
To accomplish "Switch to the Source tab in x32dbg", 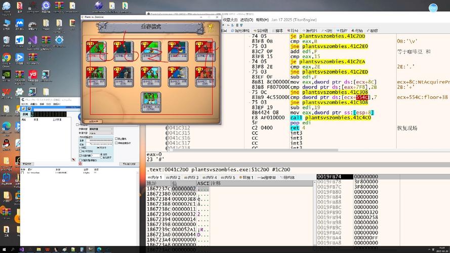I will (310, 30).
